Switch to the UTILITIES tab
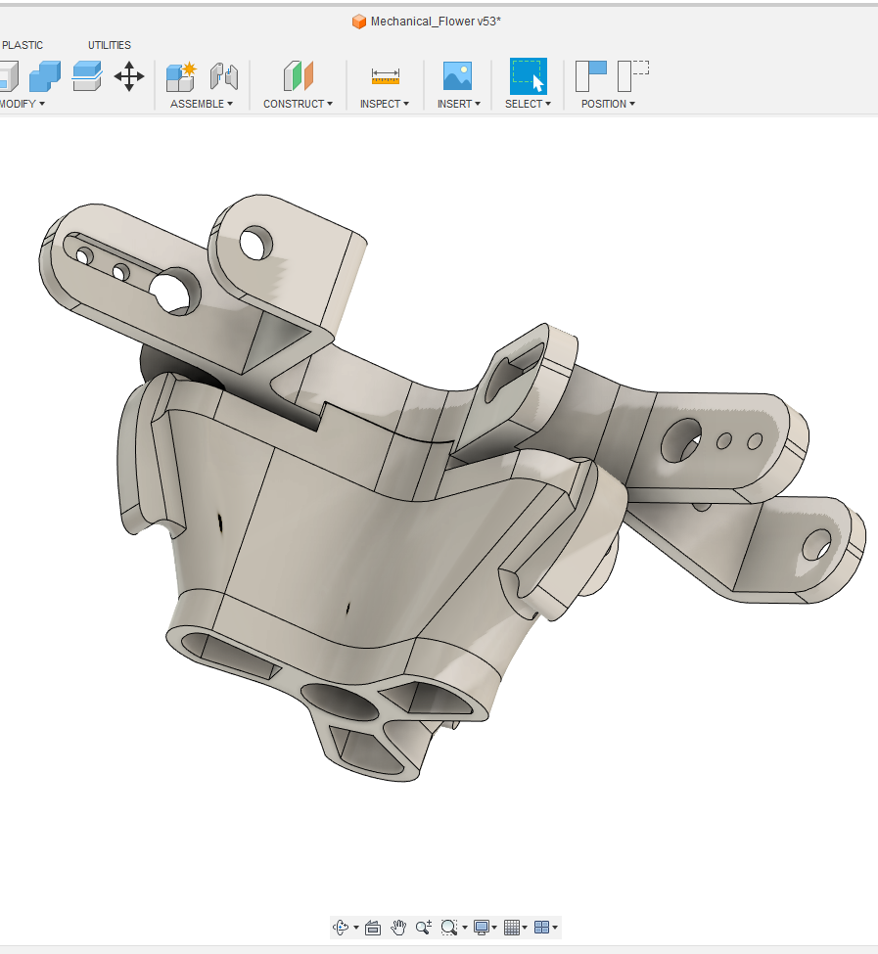Image resolution: width=878 pixels, height=954 pixels. [110, 45]
